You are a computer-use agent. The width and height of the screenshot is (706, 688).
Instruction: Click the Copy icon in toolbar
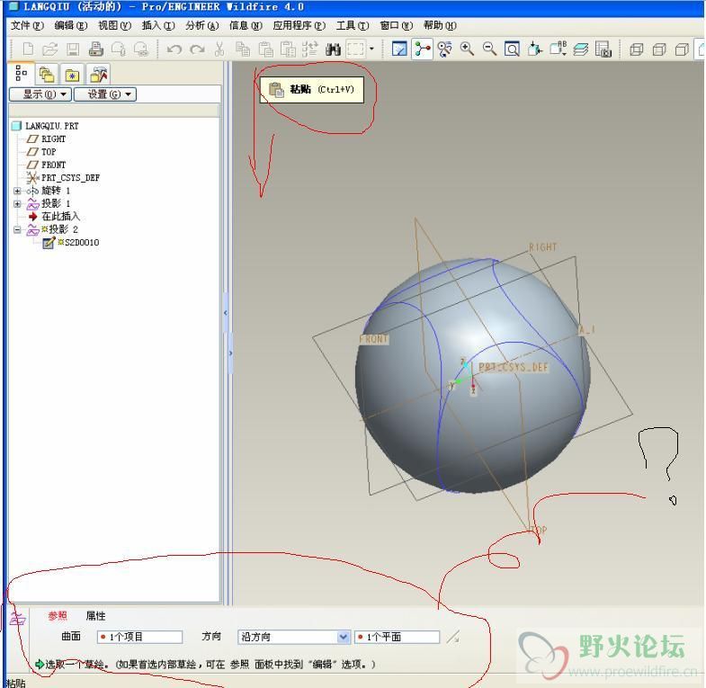click(x=243, y=49)
